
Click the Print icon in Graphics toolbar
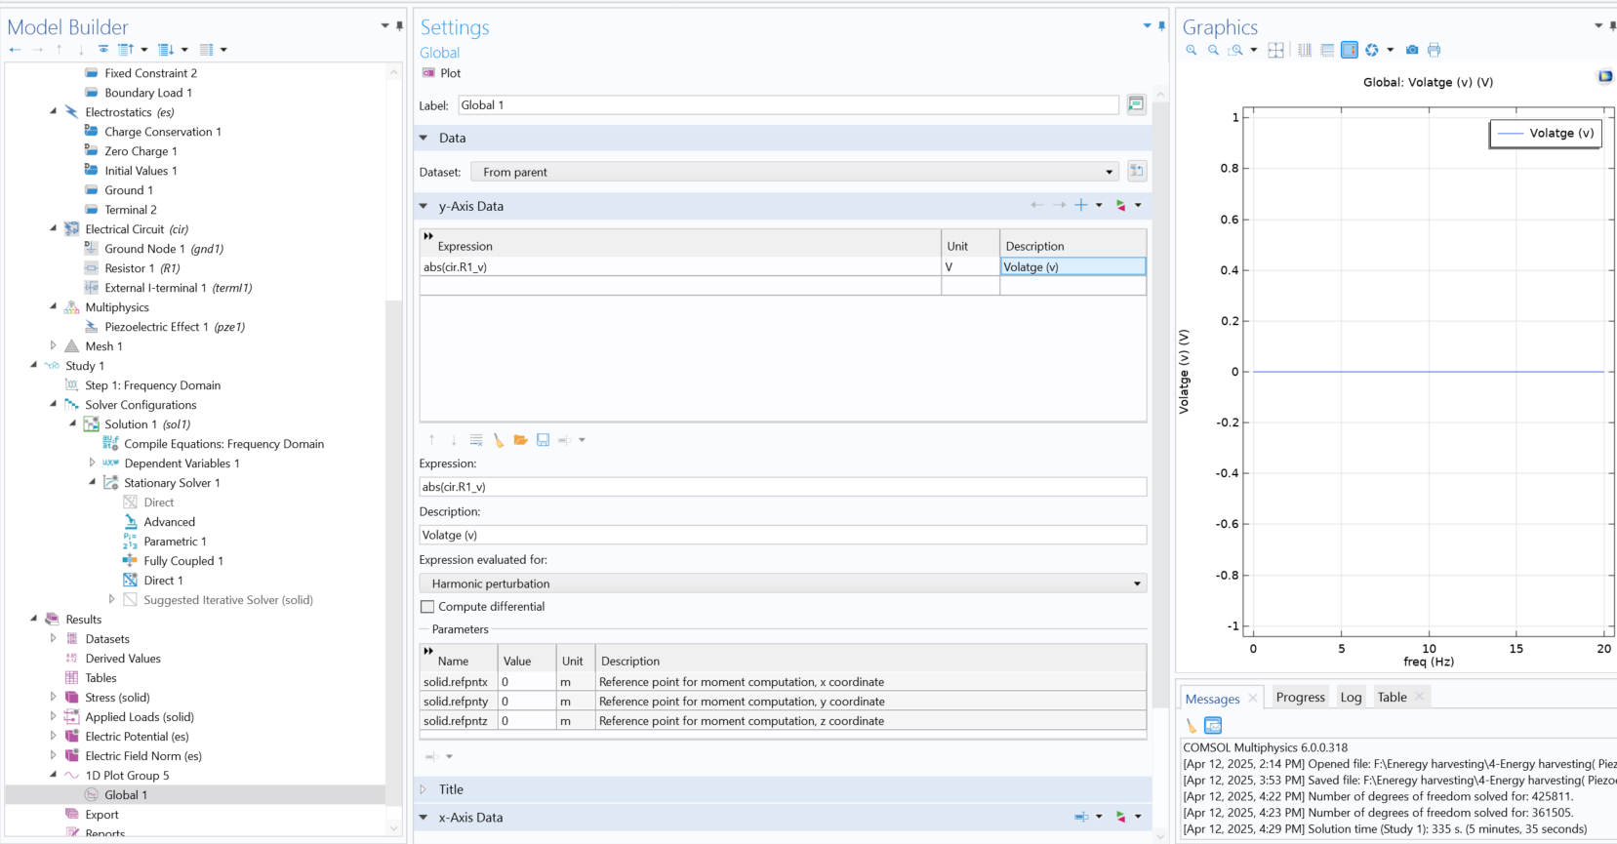(x=1434, y=50)
